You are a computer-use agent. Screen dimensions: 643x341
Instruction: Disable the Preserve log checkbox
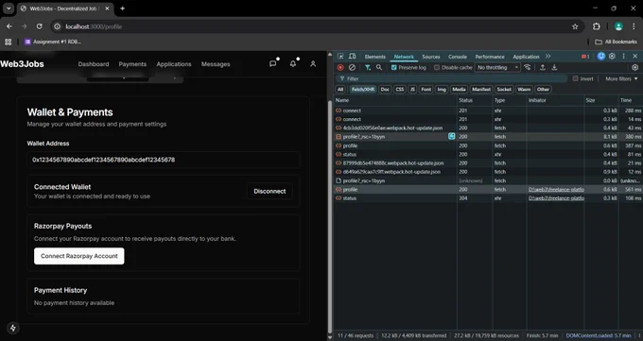394,68
